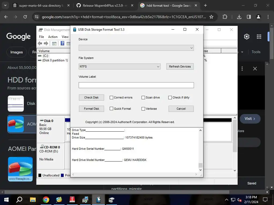274x205 pixels.
Task: Open the File System NTFS dropdown
Action: 120,66
